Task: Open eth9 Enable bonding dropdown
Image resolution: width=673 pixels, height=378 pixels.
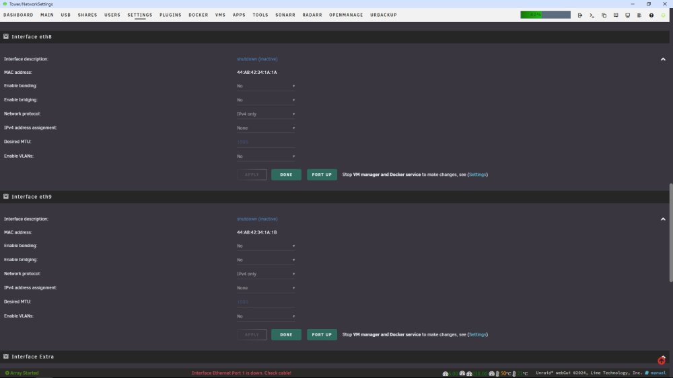Action: [266, 246]
